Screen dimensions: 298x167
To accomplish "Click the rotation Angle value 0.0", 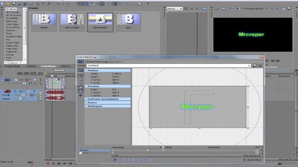I will 114,90.
